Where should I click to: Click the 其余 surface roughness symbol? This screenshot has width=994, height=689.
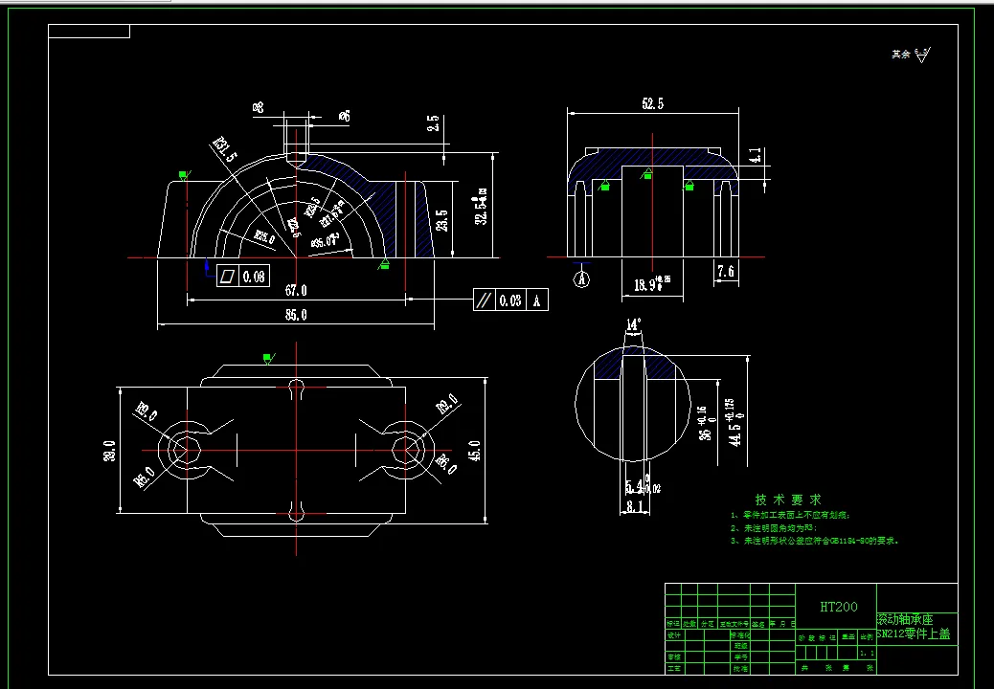click(x=911, y=56)
